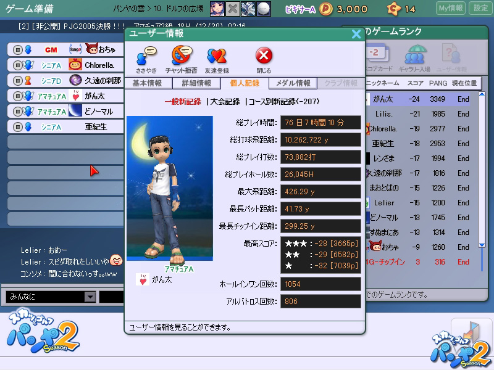Click the My情報 button
The width and height of the screenshot is (494, 370).
(451, 8)
